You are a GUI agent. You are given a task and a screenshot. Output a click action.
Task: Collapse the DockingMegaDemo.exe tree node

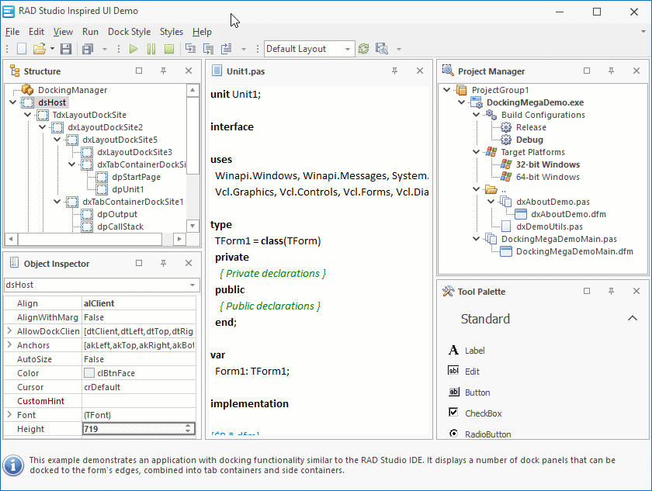(x=461, y=102)
